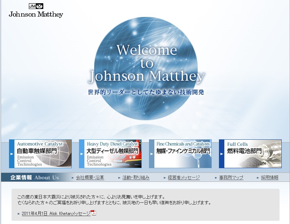This screenshot has height=224, width=290.
Task: Navigate to 採用情報 recruitment page
Action: coord(270,178)
